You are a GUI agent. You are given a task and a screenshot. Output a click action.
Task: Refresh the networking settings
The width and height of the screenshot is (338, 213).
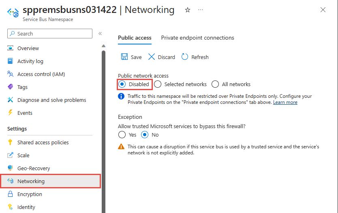tap(195, 57)
